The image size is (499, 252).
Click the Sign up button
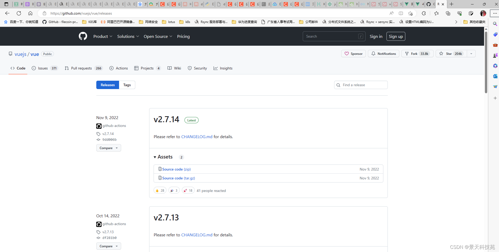(x=396, y=36)
